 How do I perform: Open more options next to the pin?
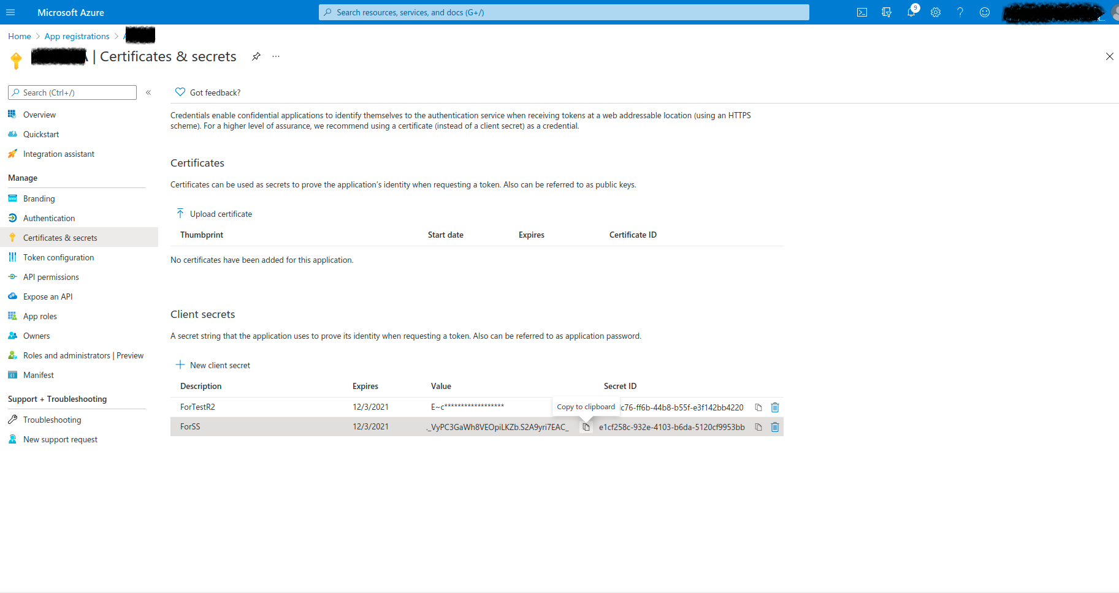click(275, 56)
